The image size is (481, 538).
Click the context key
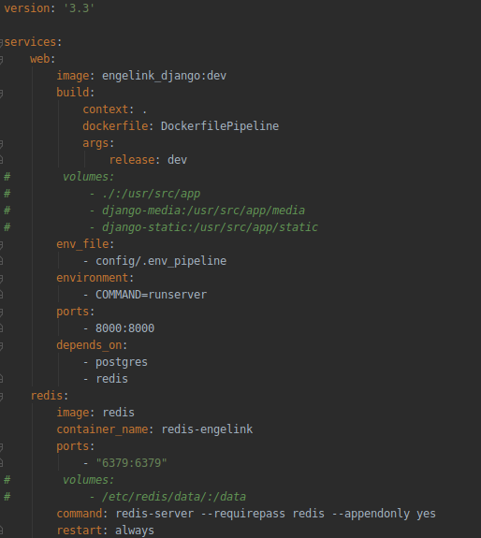point(106,109)
